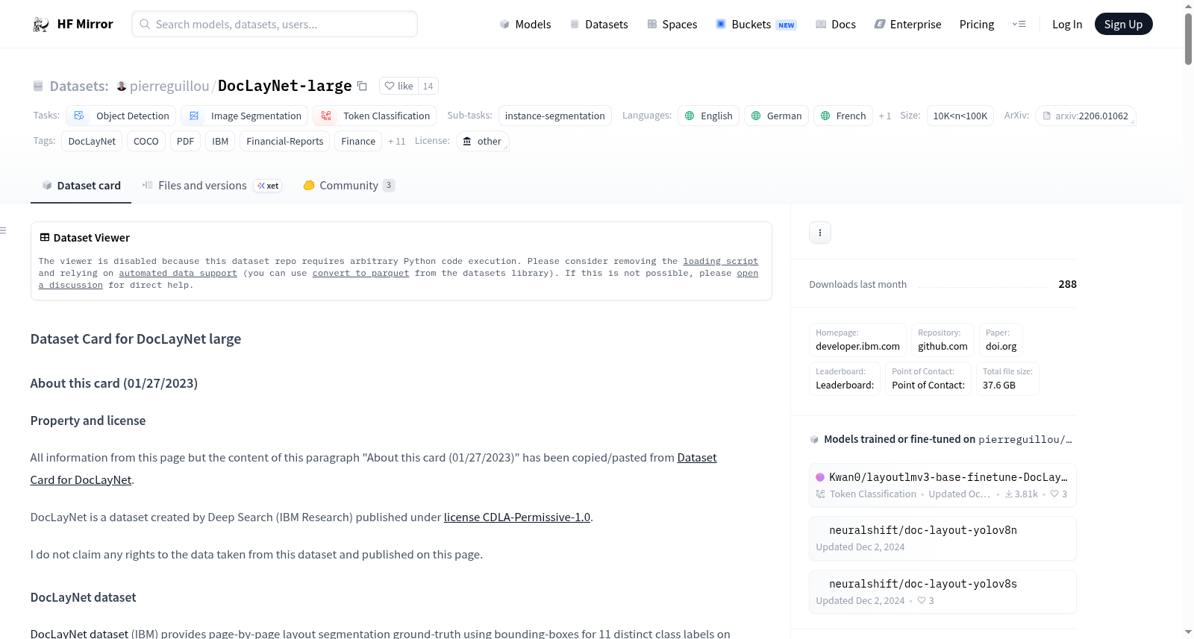
Task: Open the neuralshift/doc-layout-yolov8n model card
Action: click(943, 538)
